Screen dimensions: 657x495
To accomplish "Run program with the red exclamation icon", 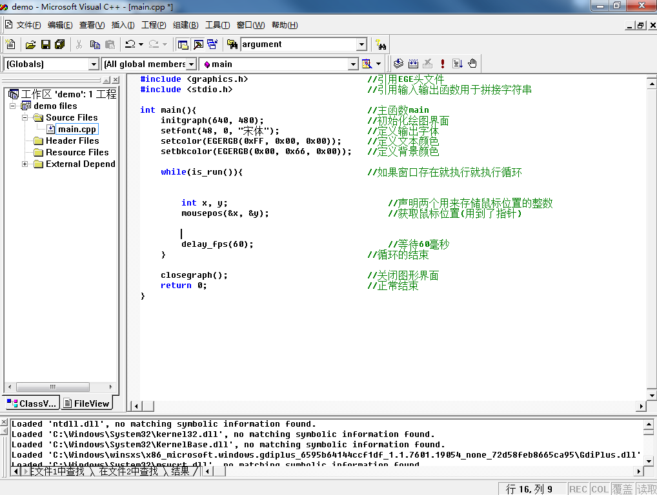I will click(x=443, y=63).
